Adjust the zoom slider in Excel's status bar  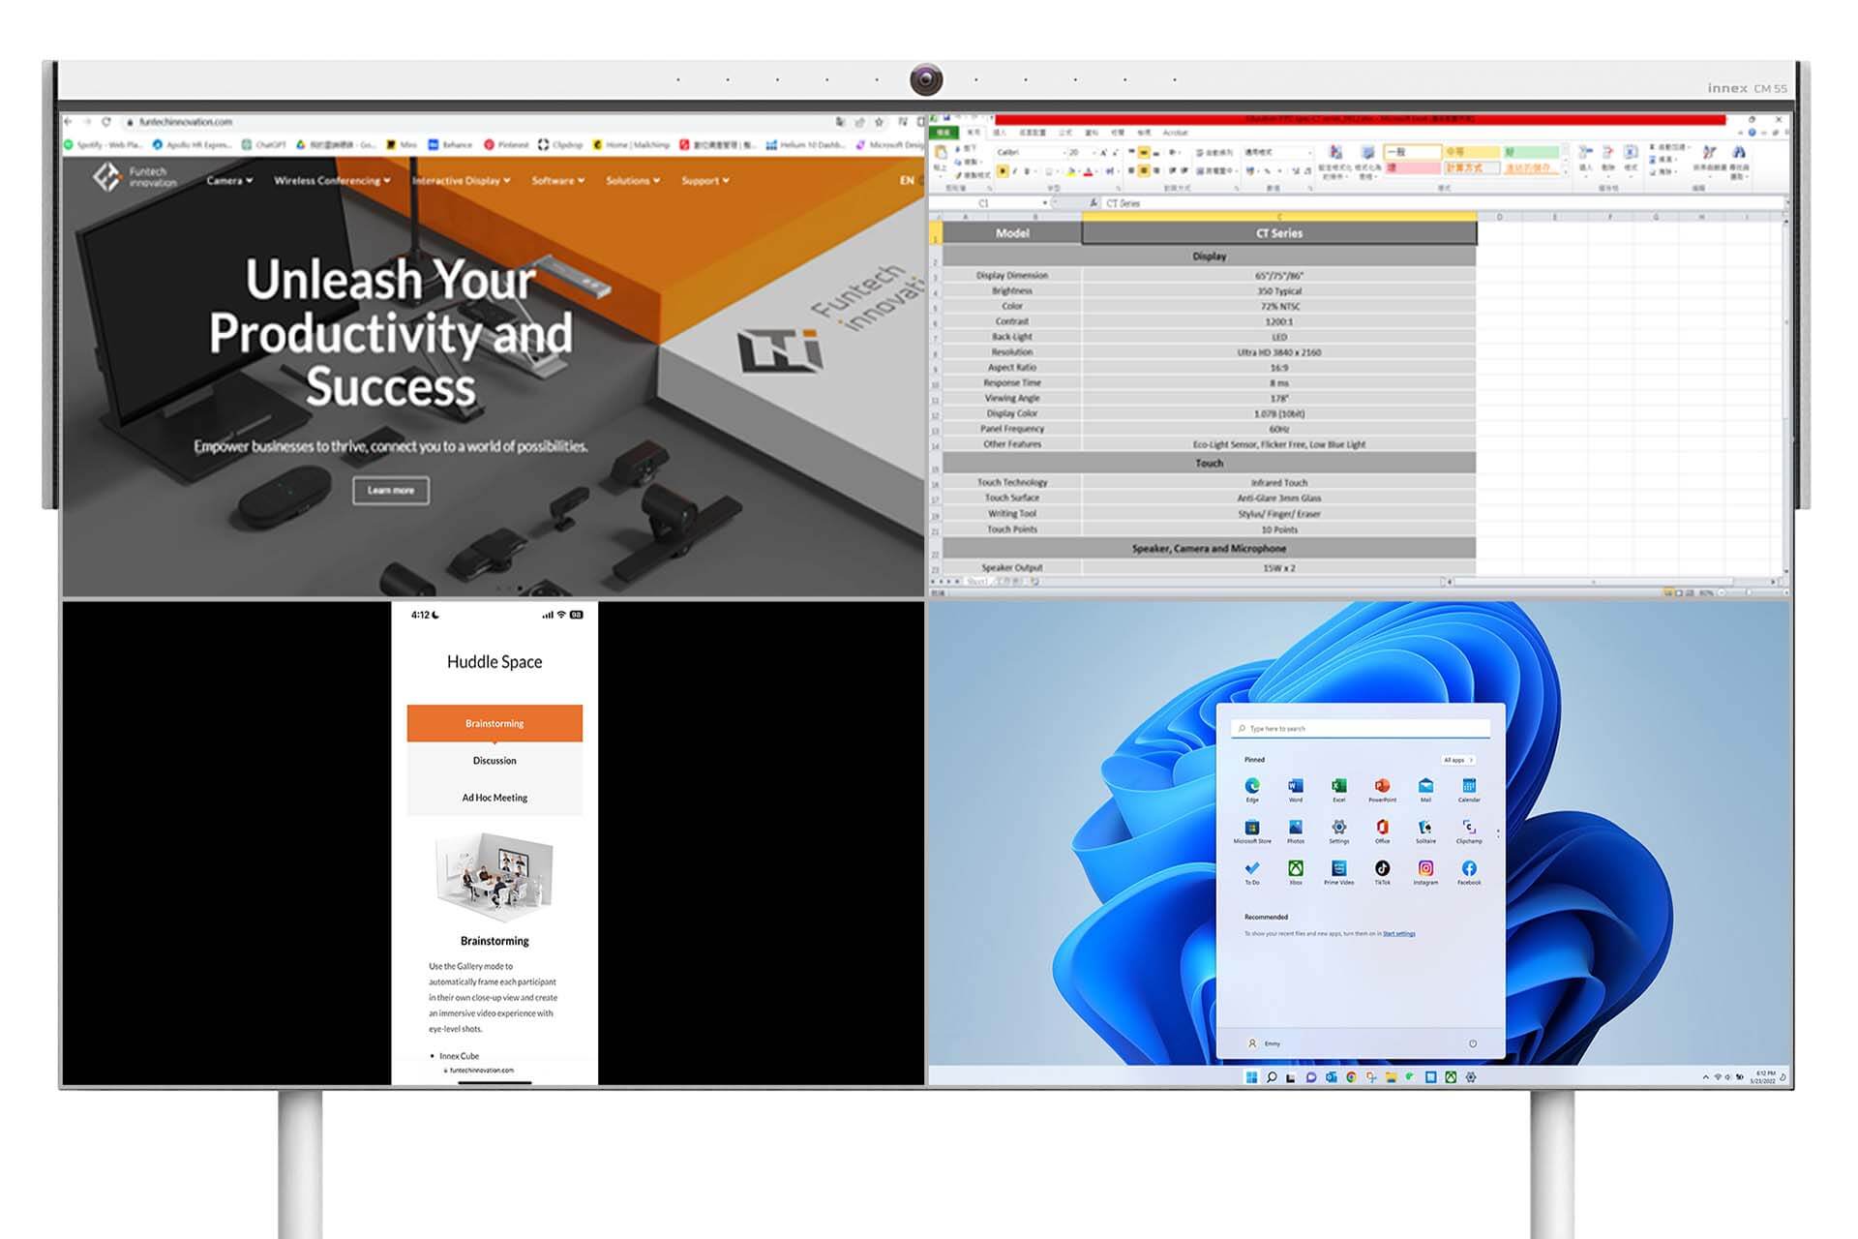[1749, 591]
